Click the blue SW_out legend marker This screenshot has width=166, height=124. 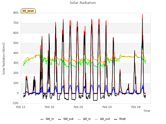60,119
